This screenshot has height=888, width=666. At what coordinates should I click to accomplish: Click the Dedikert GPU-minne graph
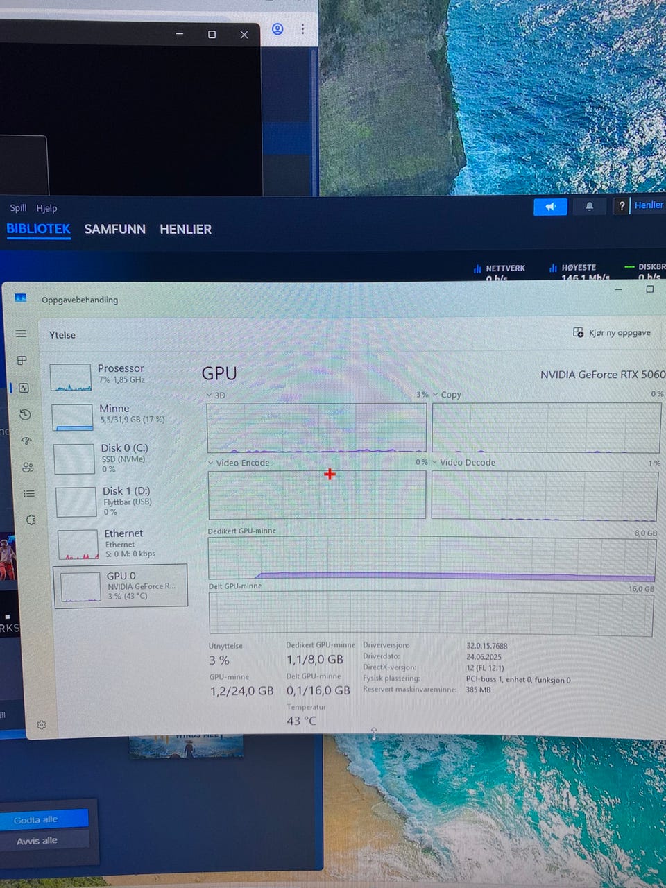pyautogui.click(x=432, y=559)
